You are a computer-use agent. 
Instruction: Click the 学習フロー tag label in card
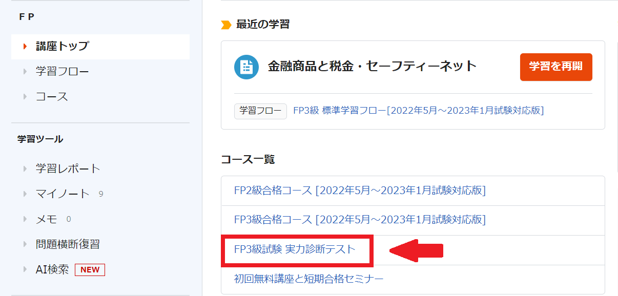tap(260, 111)
